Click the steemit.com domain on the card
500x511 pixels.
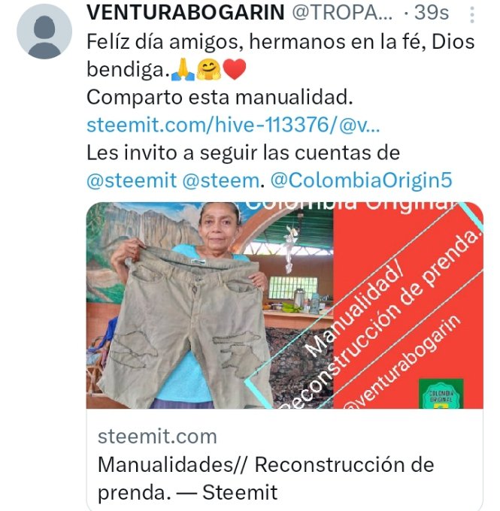coord(157,437)
